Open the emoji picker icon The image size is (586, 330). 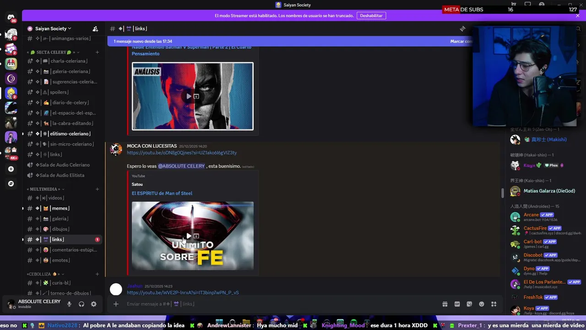(x=482, y=304)
